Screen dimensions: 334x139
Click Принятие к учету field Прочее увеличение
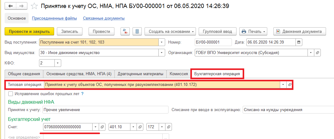point(106,110)
